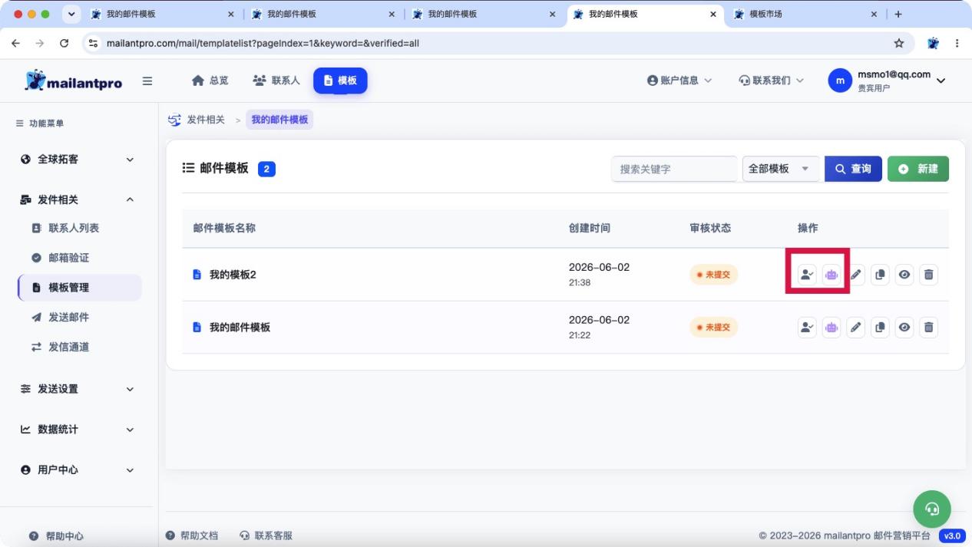Open the tab search dropdown arrow
The height and width of the screenshot is (547, 972).
(73, 14)
